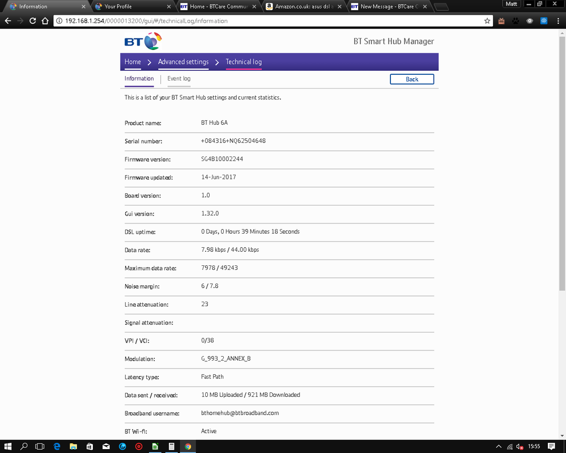Image resolution: width=566 pixels, height=453 pixels.
Task: Open a new browser tab
Action: pyautogui.click(x=441, y=6)
